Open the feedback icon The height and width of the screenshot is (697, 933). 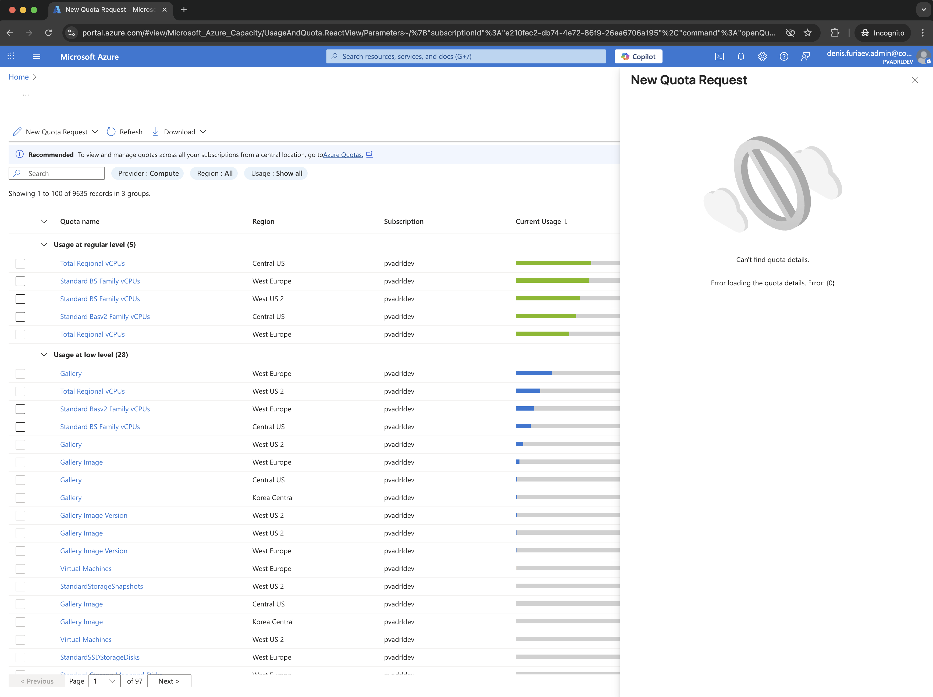[x=806, y=56]
